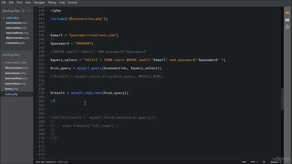292x164 pixels.
Task: Click the "000000" password string
Action: (x=83, y=44)
